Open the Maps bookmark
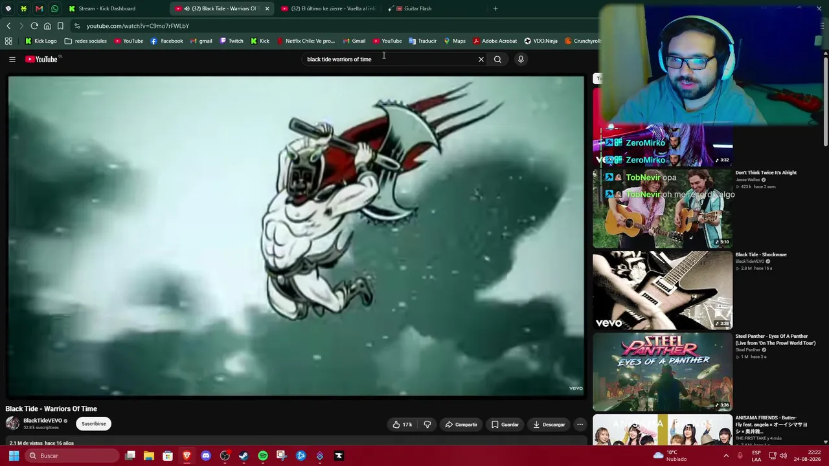 point(454,41)
